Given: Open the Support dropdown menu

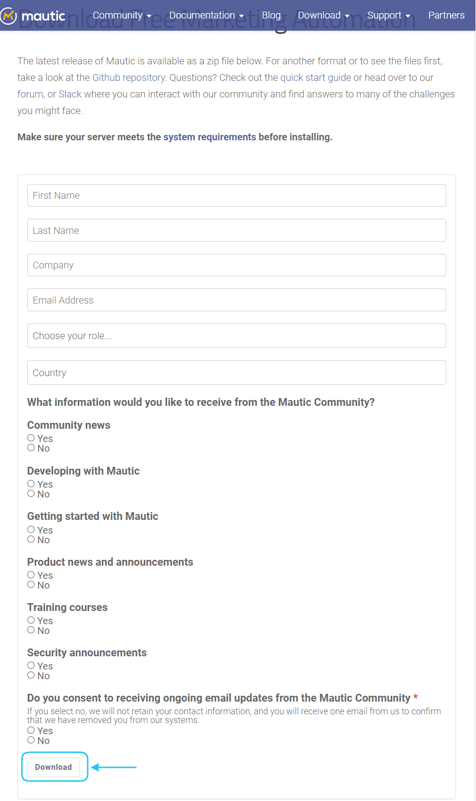Looking at the screenshot, I should (x=388, y=15).
